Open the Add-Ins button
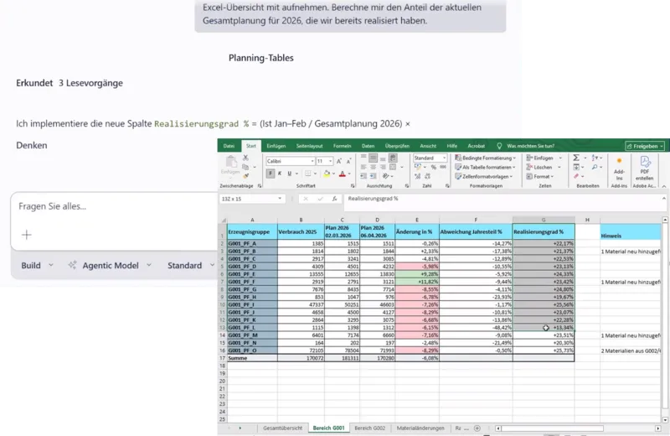 (x=619, y=168)
